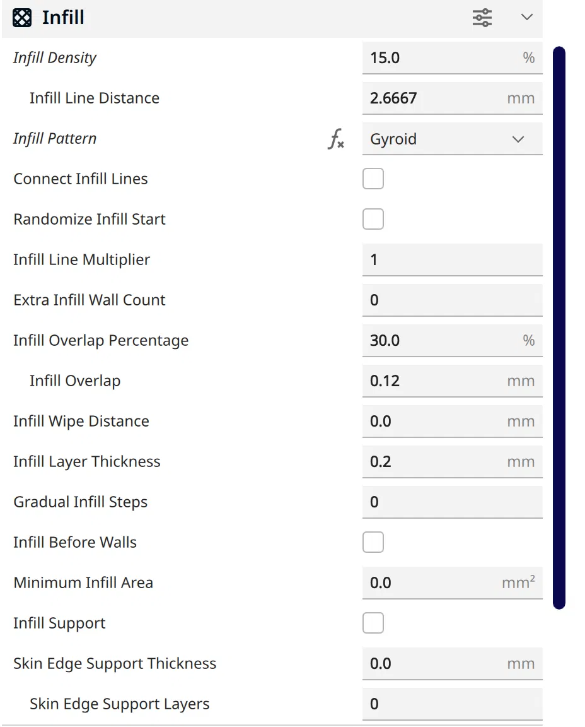Image resolution: width=585 pixels, height=727 pixels.
Task: Click the Skin Edge Support Layers field
Action: [x=452, y=704]
